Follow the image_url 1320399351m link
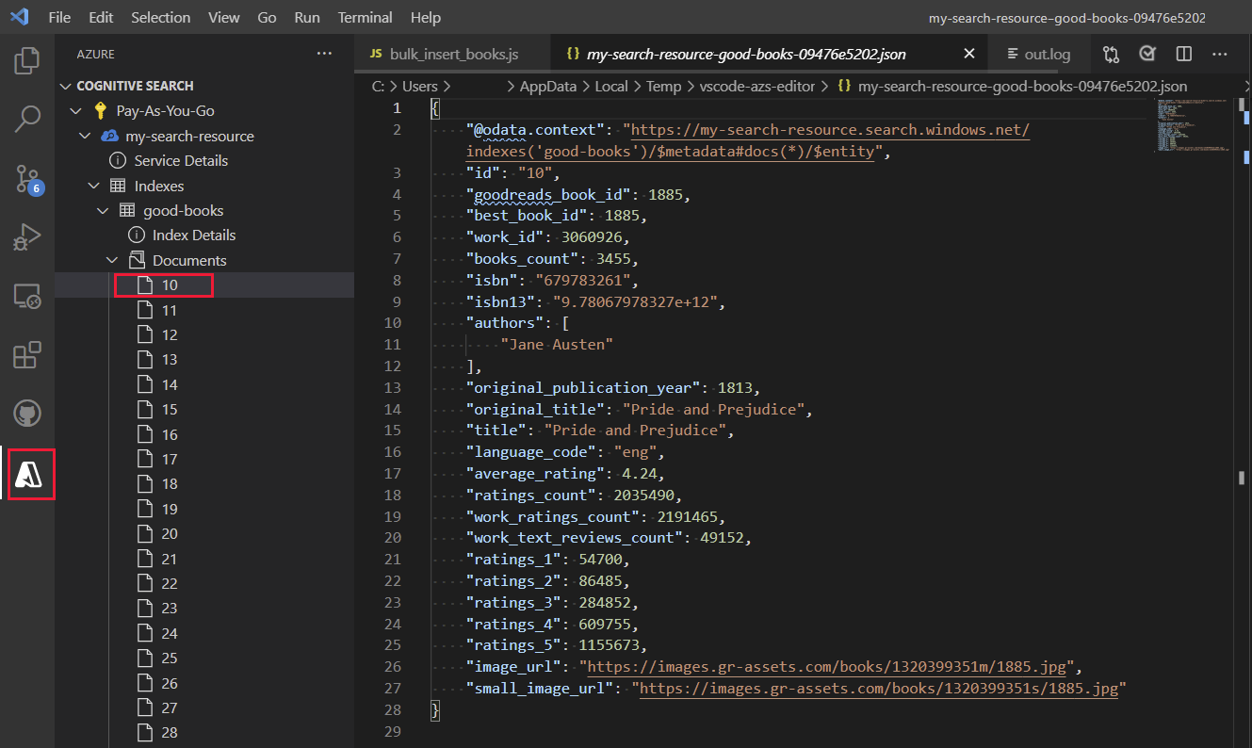Viewport: 1252px width, 748px height. tap(826, 667)
